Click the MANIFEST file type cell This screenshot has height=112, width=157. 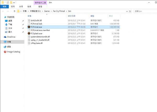point(97,30)
